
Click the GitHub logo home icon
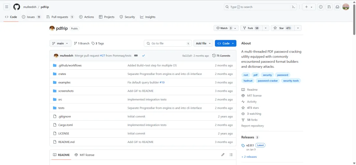[x=16, y=7]
